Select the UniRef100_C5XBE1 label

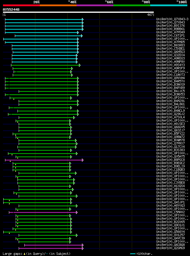(171, 49)
